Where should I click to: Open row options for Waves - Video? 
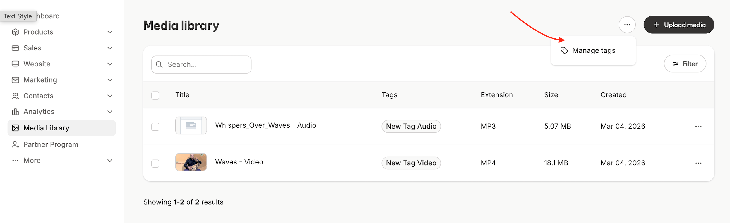click(698, 163)
